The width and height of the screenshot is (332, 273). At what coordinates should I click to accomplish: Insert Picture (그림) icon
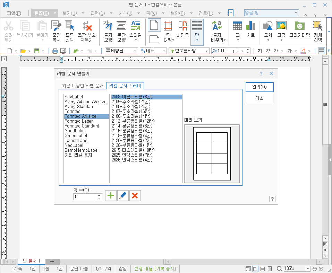click(x=281, y=26)
